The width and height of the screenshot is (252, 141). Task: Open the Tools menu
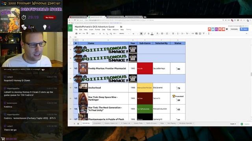(x=109, y=30)
